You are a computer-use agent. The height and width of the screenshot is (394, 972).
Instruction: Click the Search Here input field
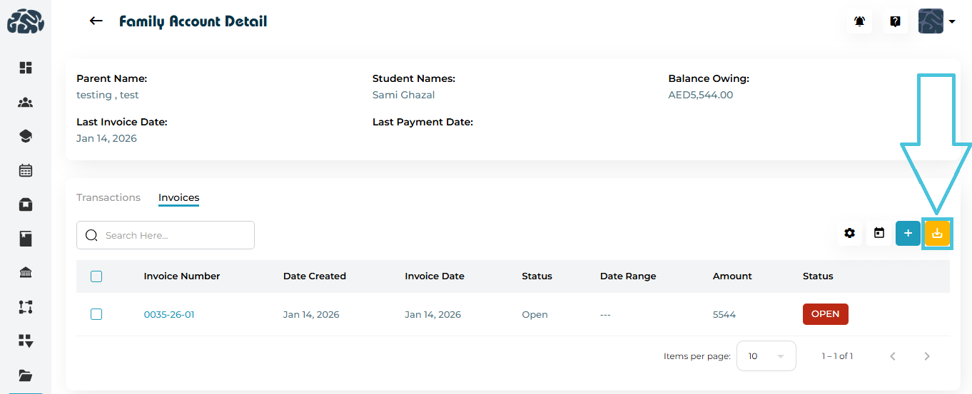tap(175, 235)
